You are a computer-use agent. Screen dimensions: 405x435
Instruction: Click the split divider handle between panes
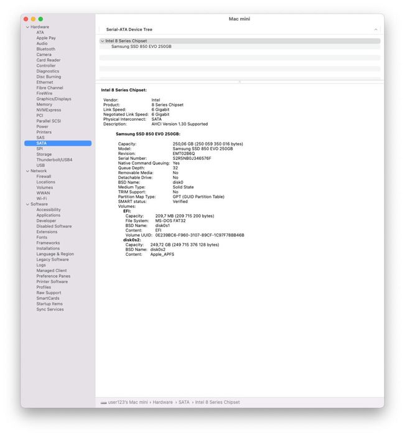240,82
